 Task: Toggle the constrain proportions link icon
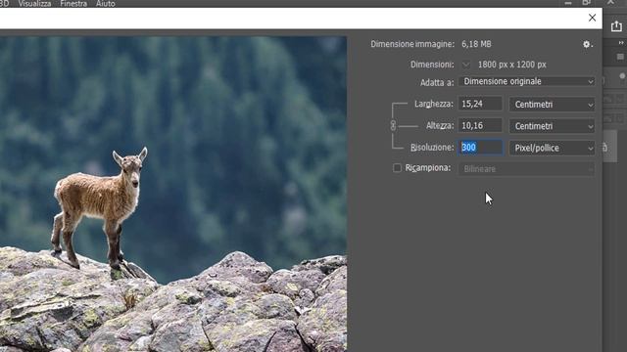[393, 126]
